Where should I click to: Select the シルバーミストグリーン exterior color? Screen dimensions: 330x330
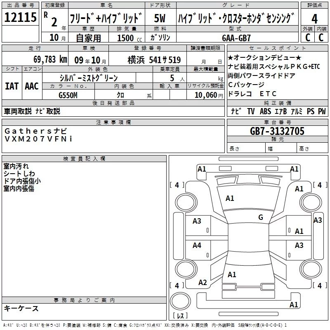pos(89,78)
